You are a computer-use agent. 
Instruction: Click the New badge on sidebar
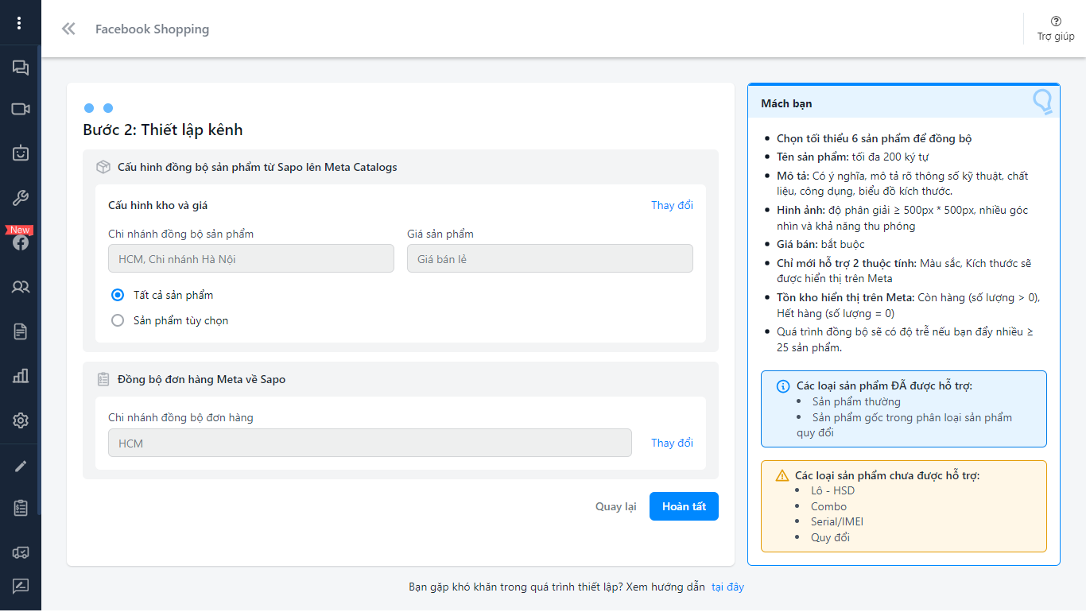20,230
